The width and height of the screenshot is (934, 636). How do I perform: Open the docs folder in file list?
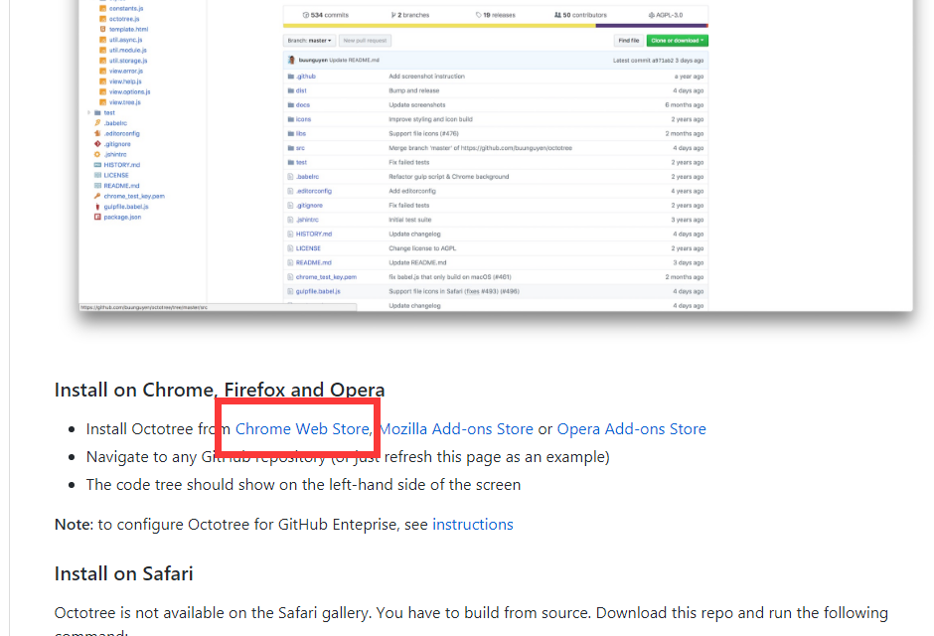pyautogui.click(x=303, y=104)
